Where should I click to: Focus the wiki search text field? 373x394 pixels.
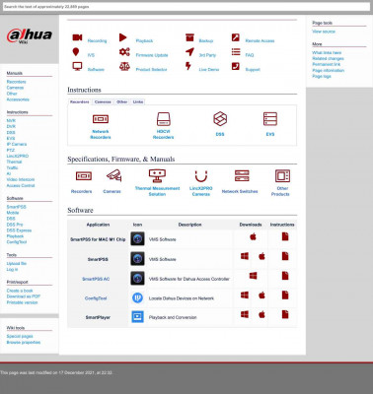pos(186,7)
